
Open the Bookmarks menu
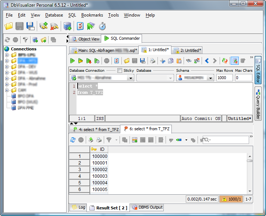(92, 15)
